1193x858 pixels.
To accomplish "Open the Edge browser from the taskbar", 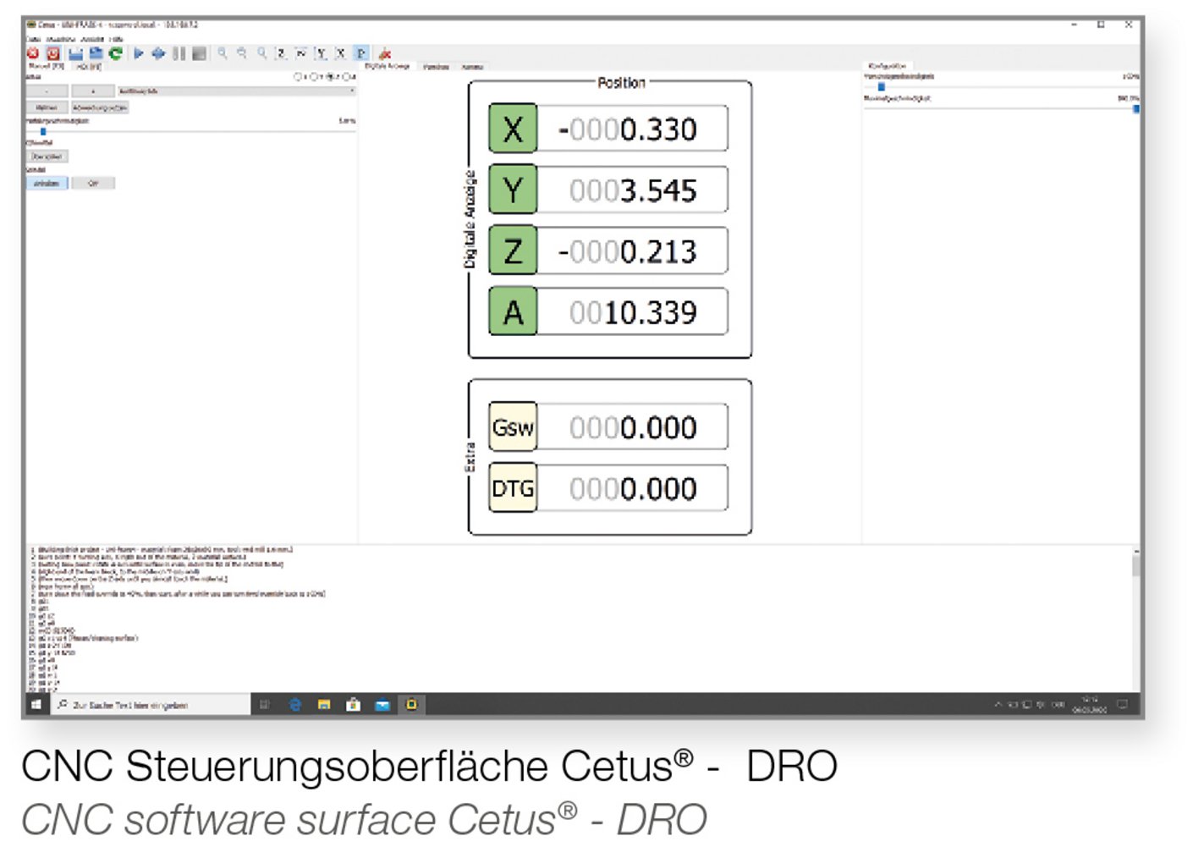I will pyautogui.click(x=295, y=704).
